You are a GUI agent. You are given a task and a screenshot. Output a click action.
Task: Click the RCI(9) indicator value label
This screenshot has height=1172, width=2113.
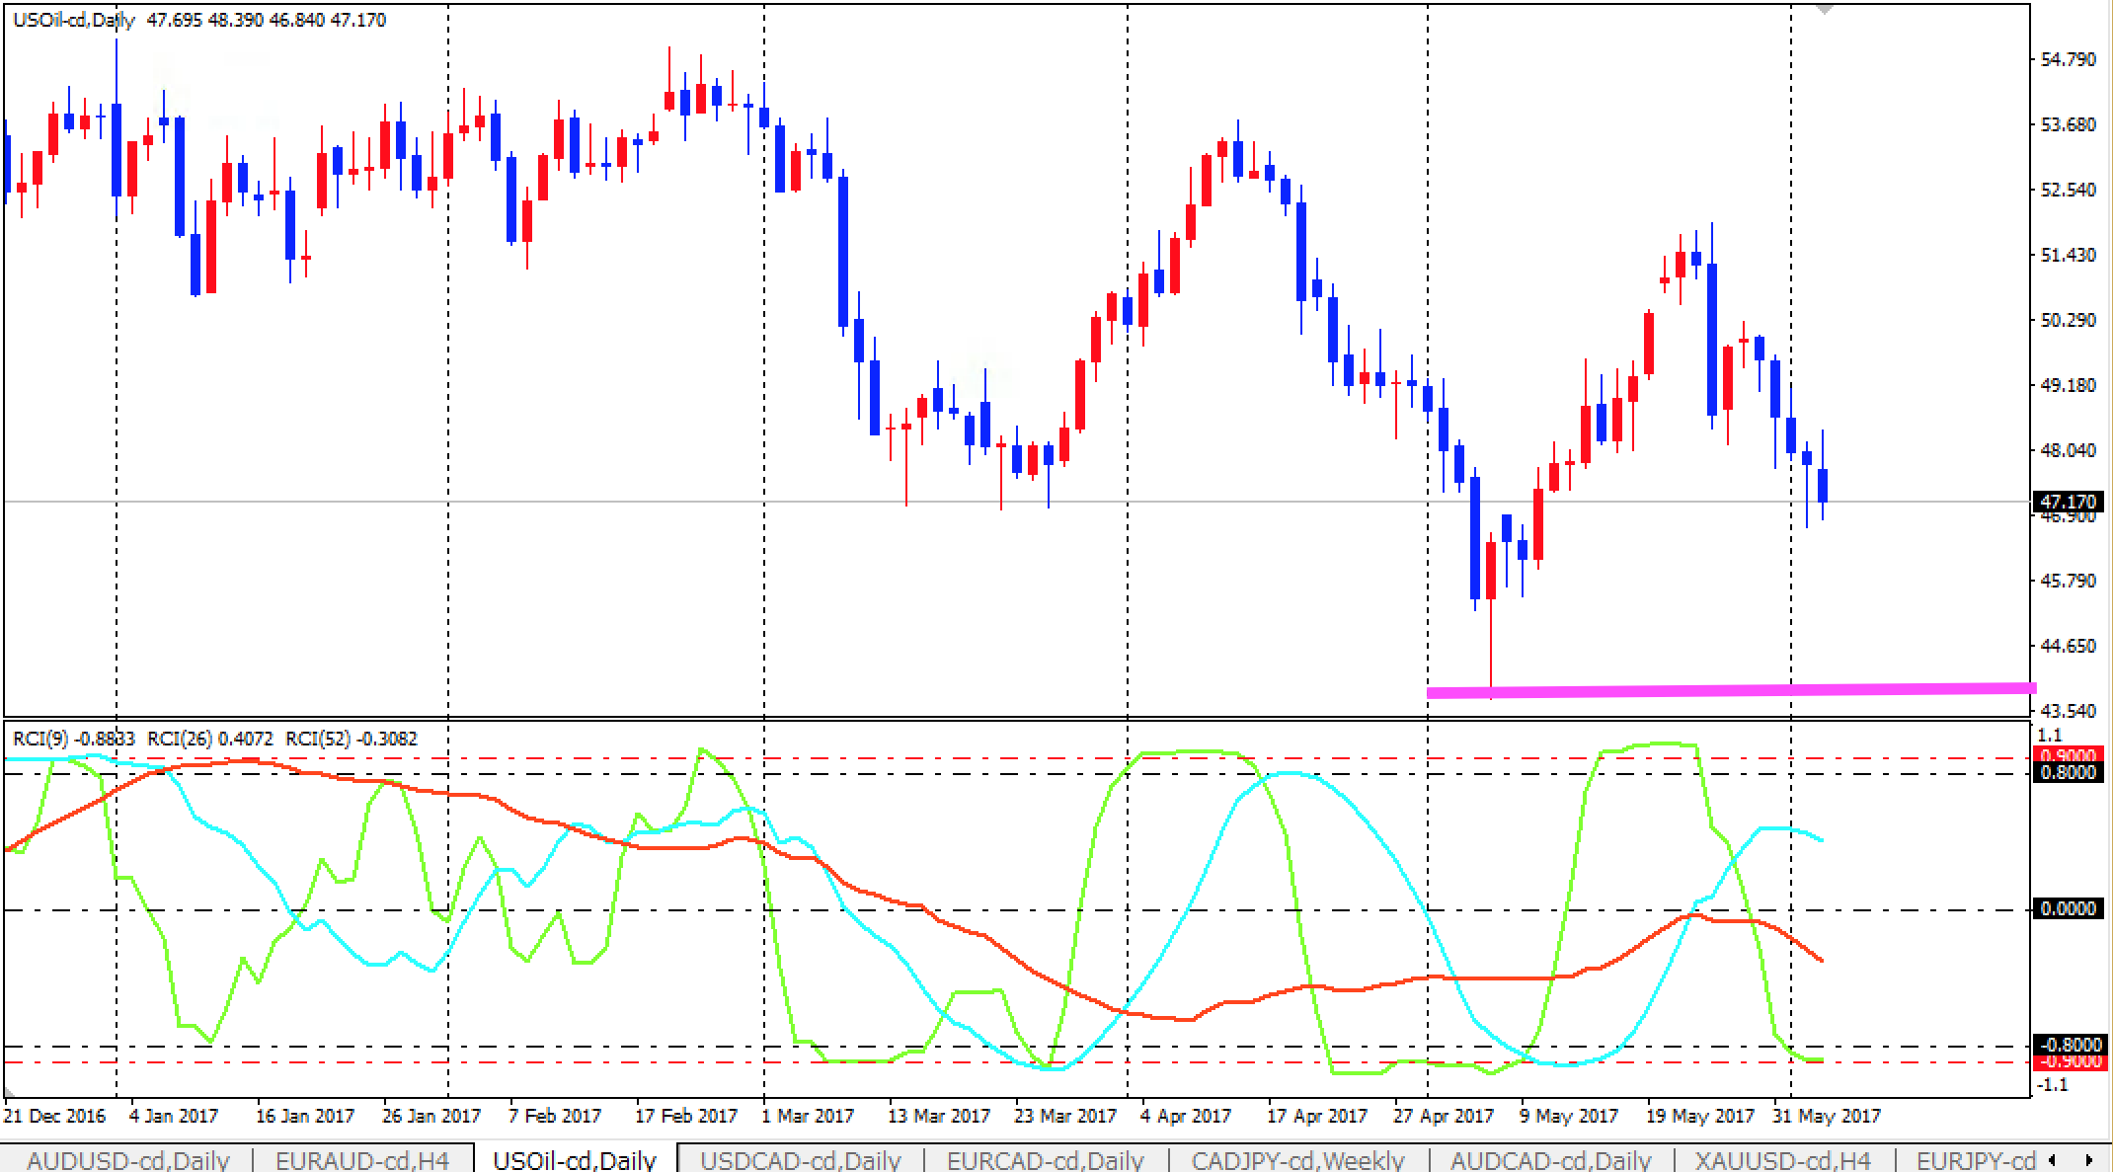click(73, 739)
